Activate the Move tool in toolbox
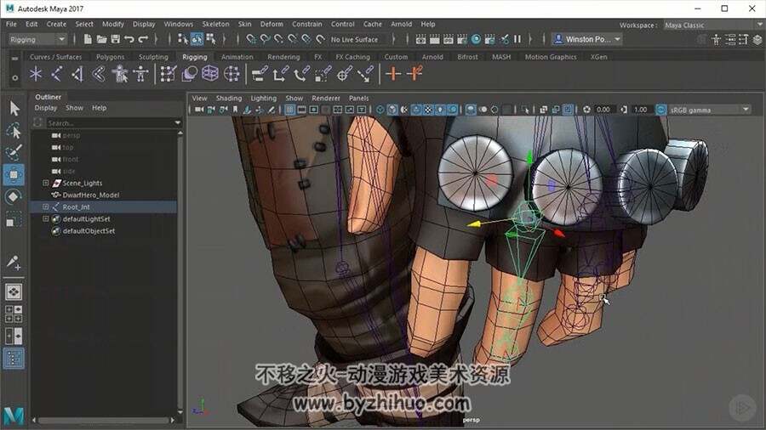This screenshot has height=430, width=766. (x=14, y=174)
